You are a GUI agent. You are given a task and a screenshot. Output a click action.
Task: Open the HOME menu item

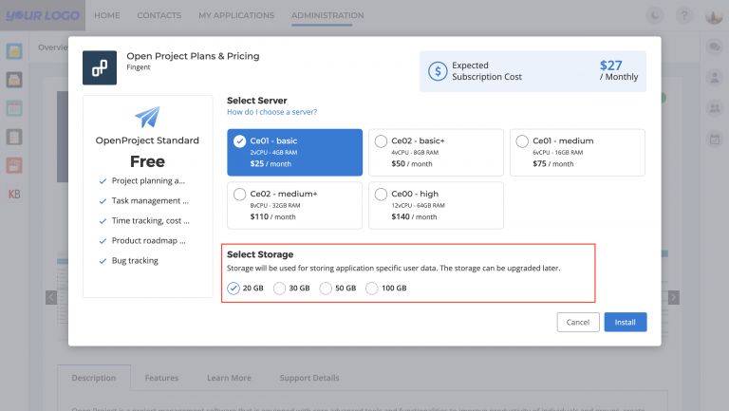(x=107, y=15)
